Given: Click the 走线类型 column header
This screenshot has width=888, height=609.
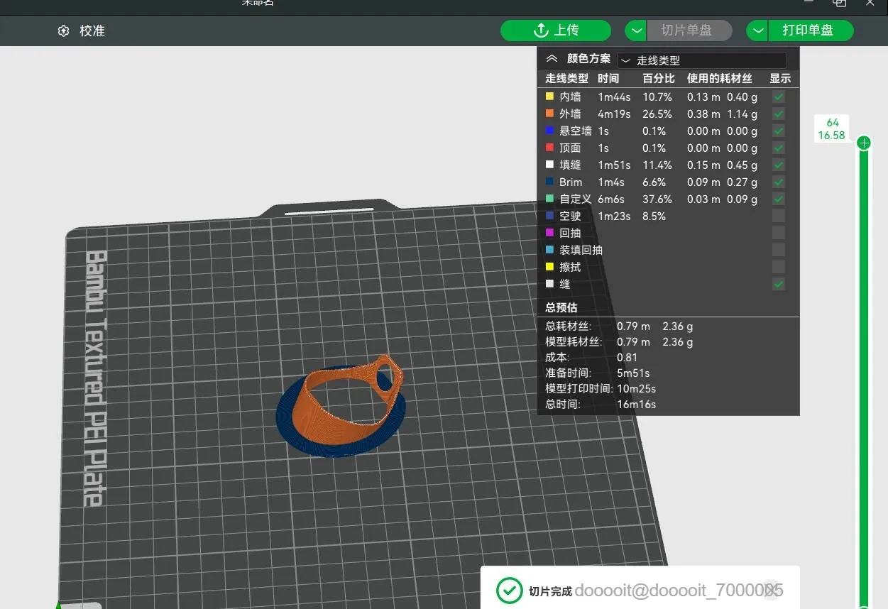Looking at the screenshot, I should tap(566, 78).
